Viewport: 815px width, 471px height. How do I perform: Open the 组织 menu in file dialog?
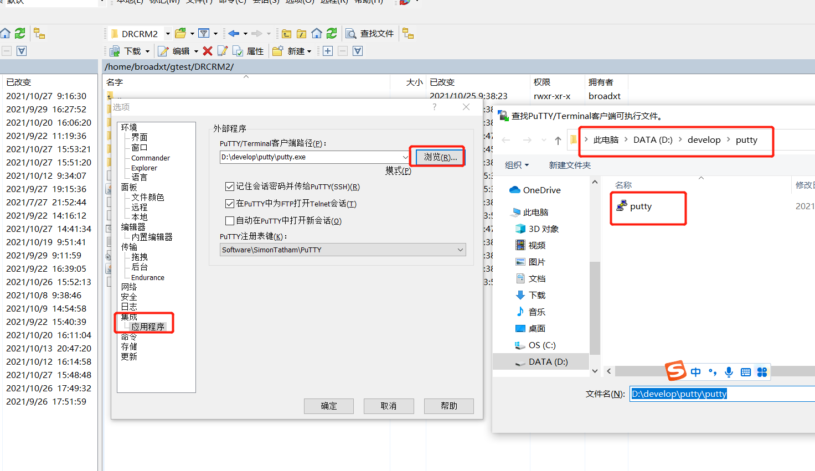pyautogui.click(x=517, y=165)
